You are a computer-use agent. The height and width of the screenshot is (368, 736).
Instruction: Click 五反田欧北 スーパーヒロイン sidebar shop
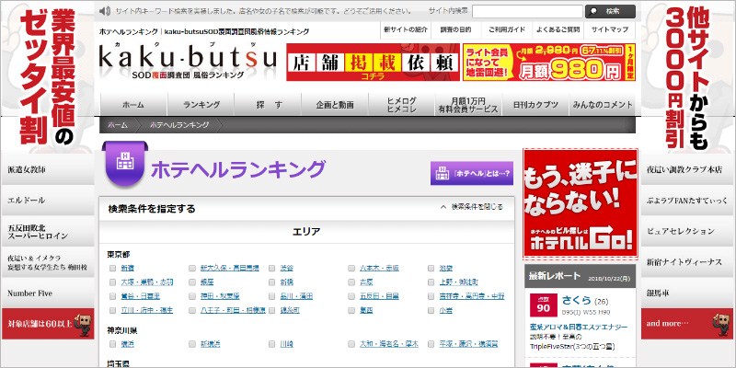[48, 232]
